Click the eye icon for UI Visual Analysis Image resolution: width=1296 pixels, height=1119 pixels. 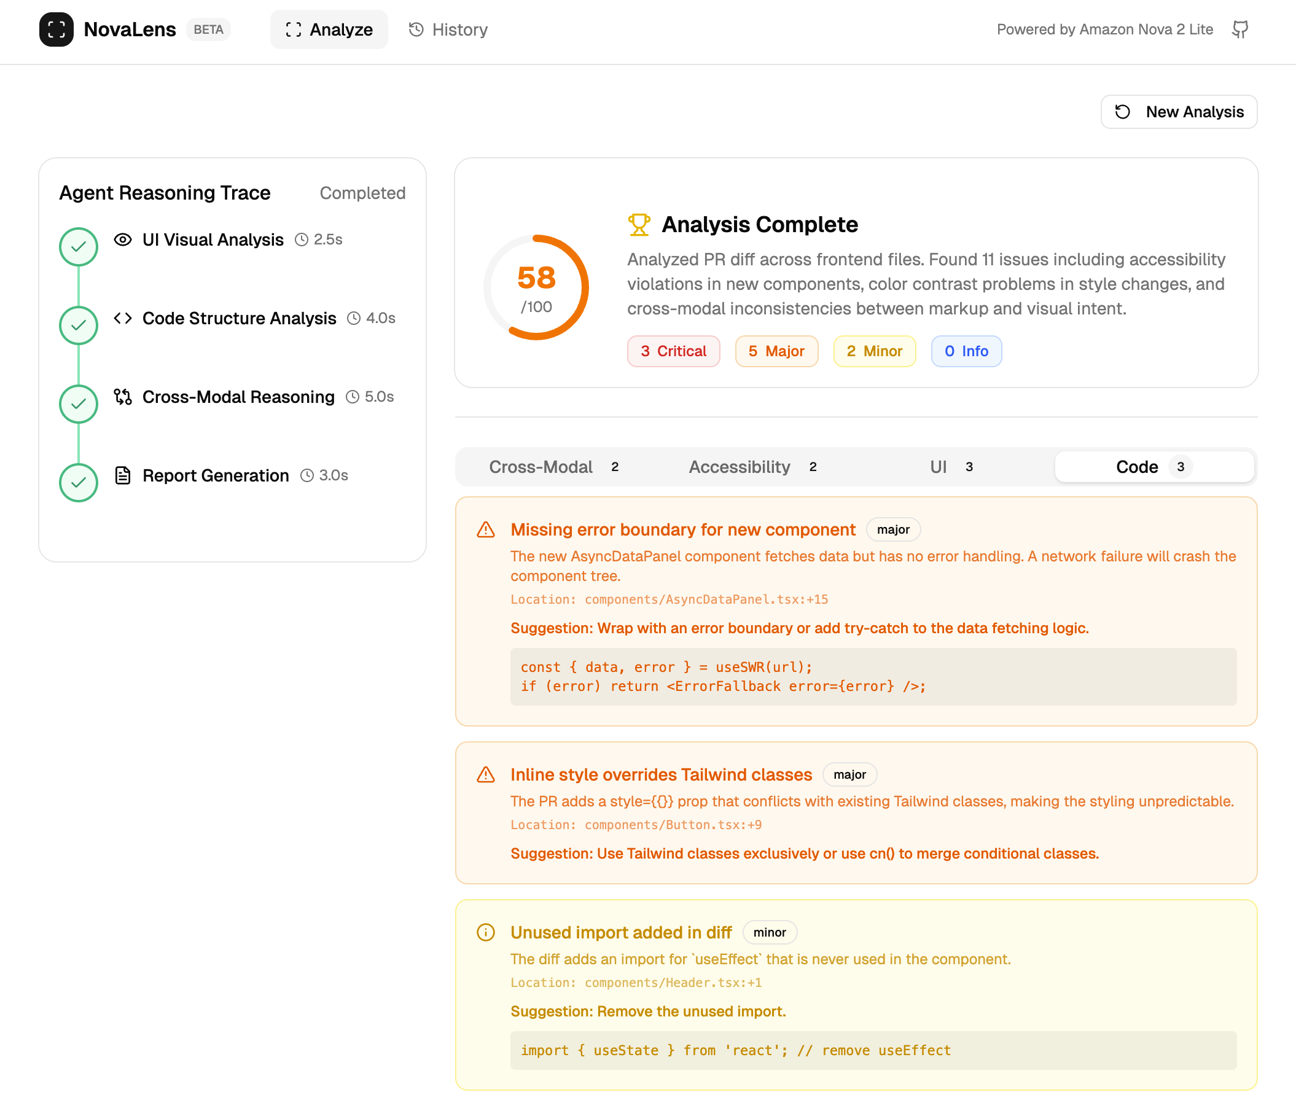123,240
